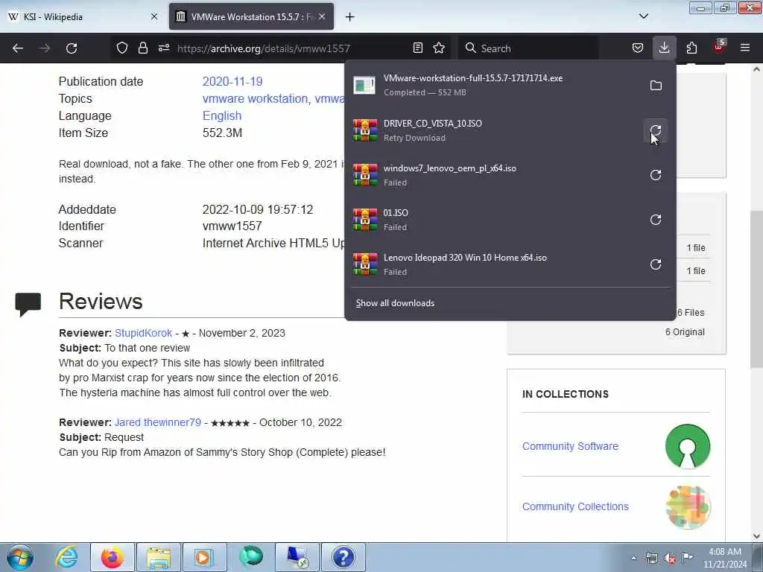Open Firefox application menu
Viewport: 763px width, 572px height.
745,48
